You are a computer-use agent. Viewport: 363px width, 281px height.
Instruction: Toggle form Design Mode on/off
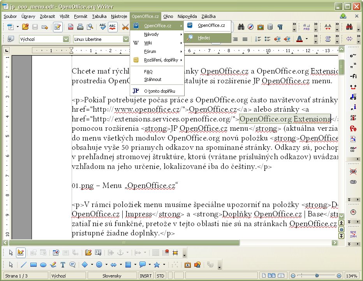pyautogui.click(x=21, y=253)
